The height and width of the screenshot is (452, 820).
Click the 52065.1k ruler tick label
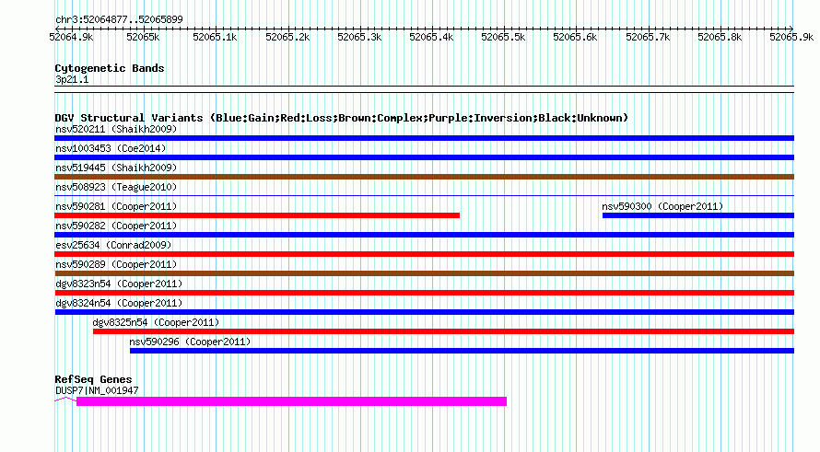(x=215, y=37)
